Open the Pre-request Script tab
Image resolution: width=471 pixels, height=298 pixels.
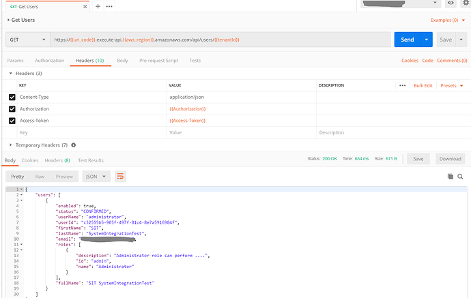point(158,60)
